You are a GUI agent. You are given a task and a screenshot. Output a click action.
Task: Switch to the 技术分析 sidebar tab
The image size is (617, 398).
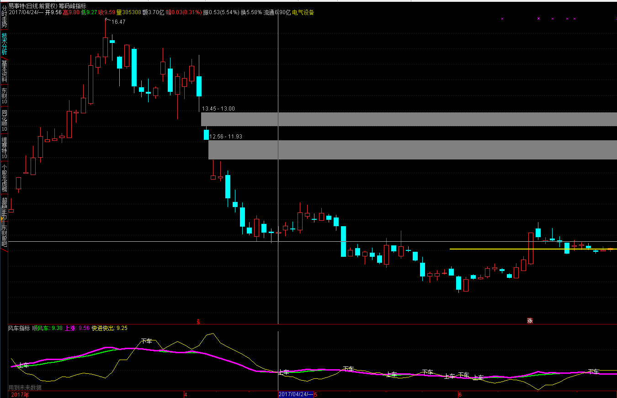[4, 44]
